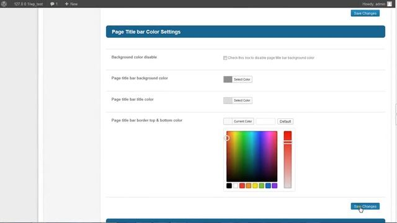
Task: Click the gray background color swatch
Action: click(x=228, y=79)
